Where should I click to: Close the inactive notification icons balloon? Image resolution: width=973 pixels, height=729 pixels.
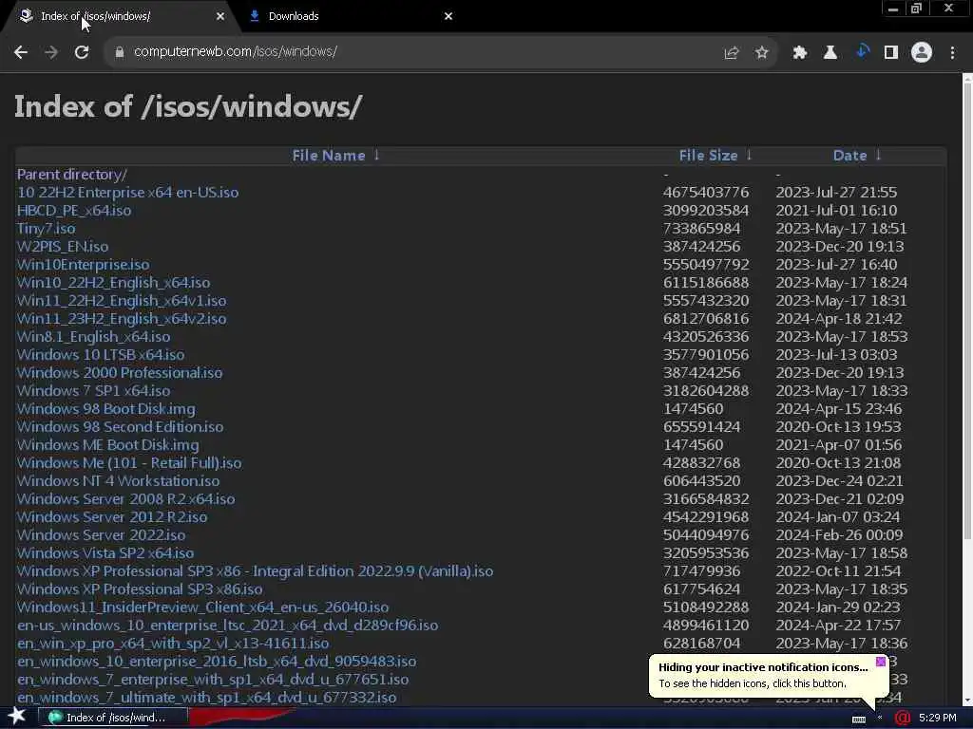tap(881, 662)
